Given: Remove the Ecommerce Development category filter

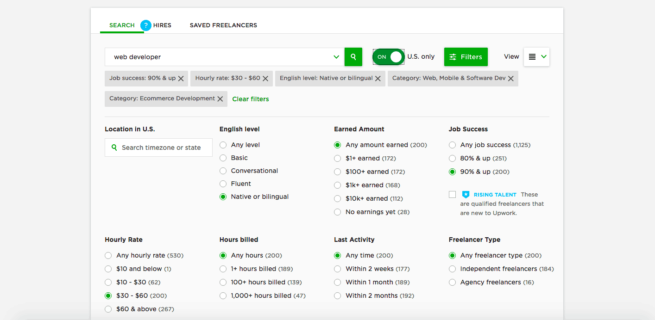Looking at the screenshot, I should pyautogui.click(x=220, y=99).
